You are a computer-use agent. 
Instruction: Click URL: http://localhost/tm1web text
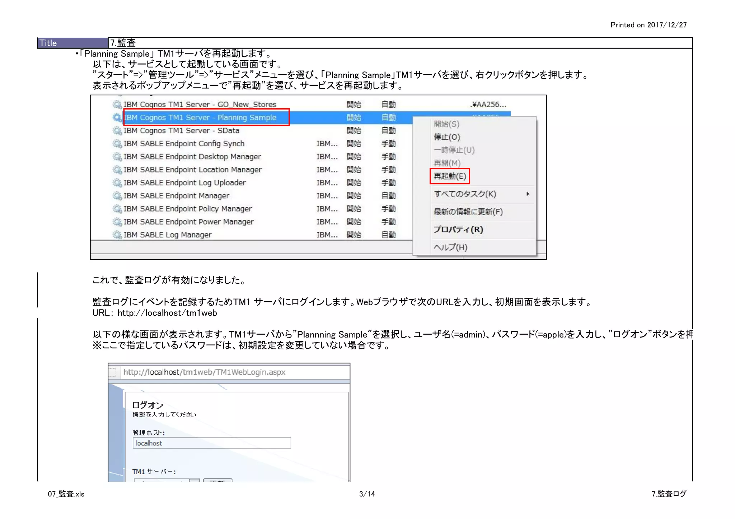coord(155,313)
